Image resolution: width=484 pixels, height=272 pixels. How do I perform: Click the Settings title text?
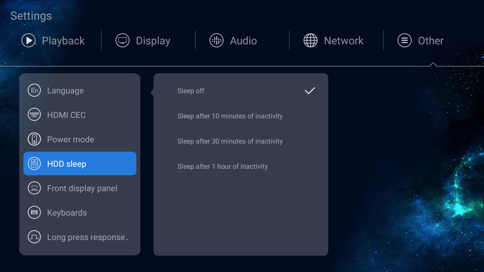point(31,16)
